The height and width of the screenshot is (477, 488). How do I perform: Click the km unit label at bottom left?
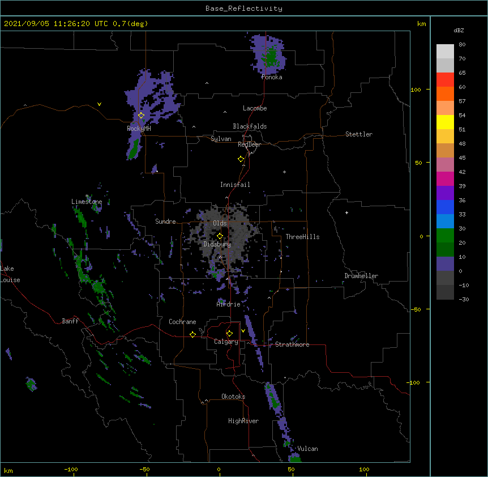(8, 471)
